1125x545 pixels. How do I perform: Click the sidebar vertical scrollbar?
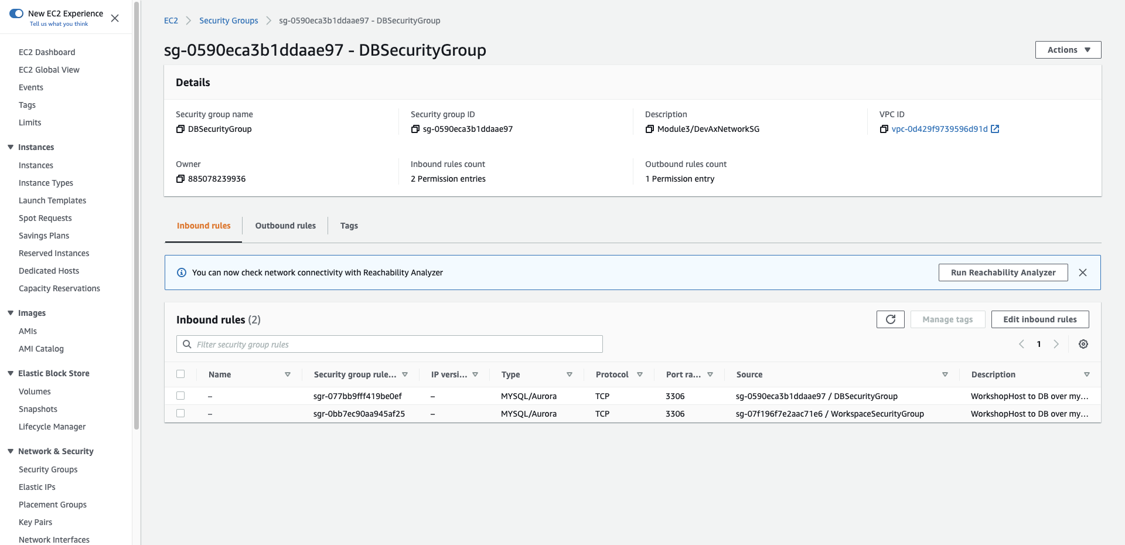[x=137, y=216]
